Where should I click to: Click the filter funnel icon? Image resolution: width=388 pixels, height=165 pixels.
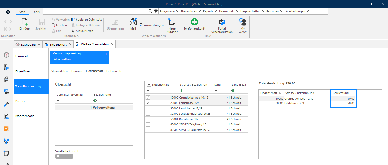click(x=156, y=11)
